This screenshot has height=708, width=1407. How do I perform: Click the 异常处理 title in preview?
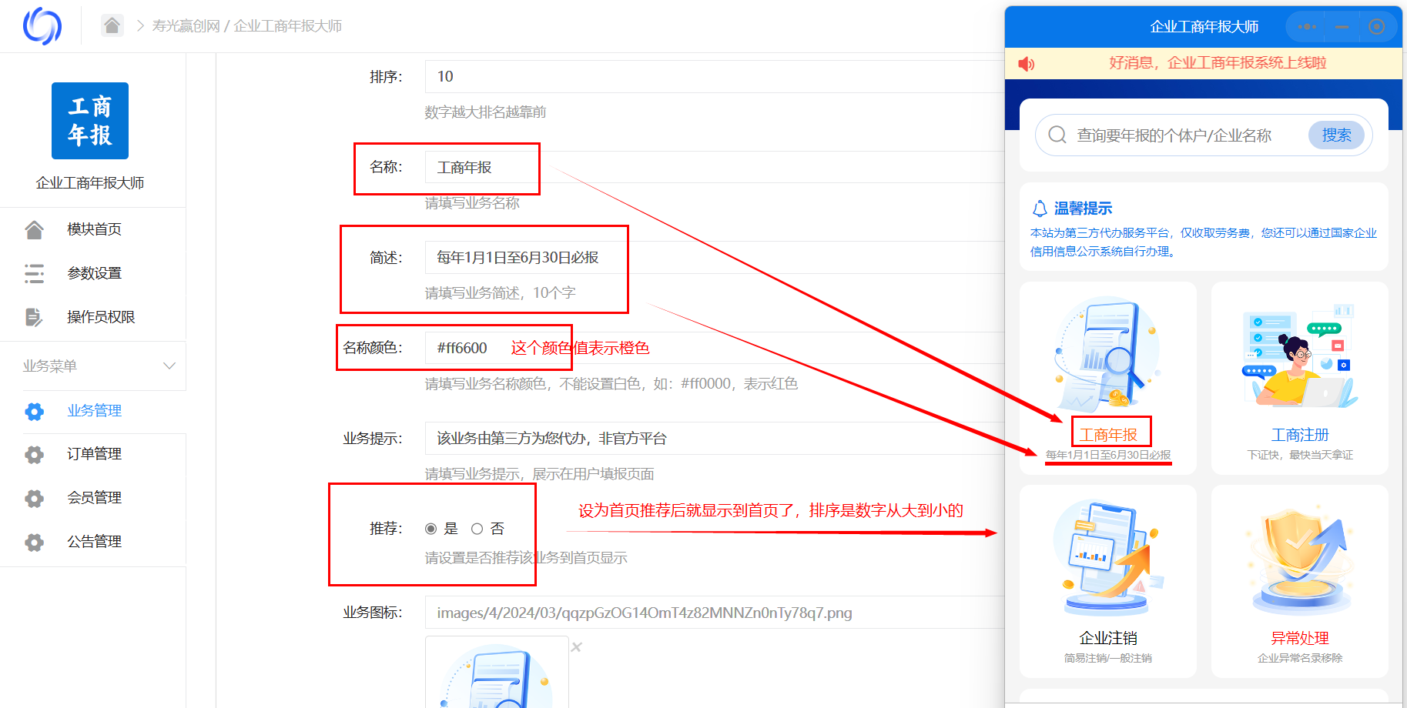click(1300, 638)
